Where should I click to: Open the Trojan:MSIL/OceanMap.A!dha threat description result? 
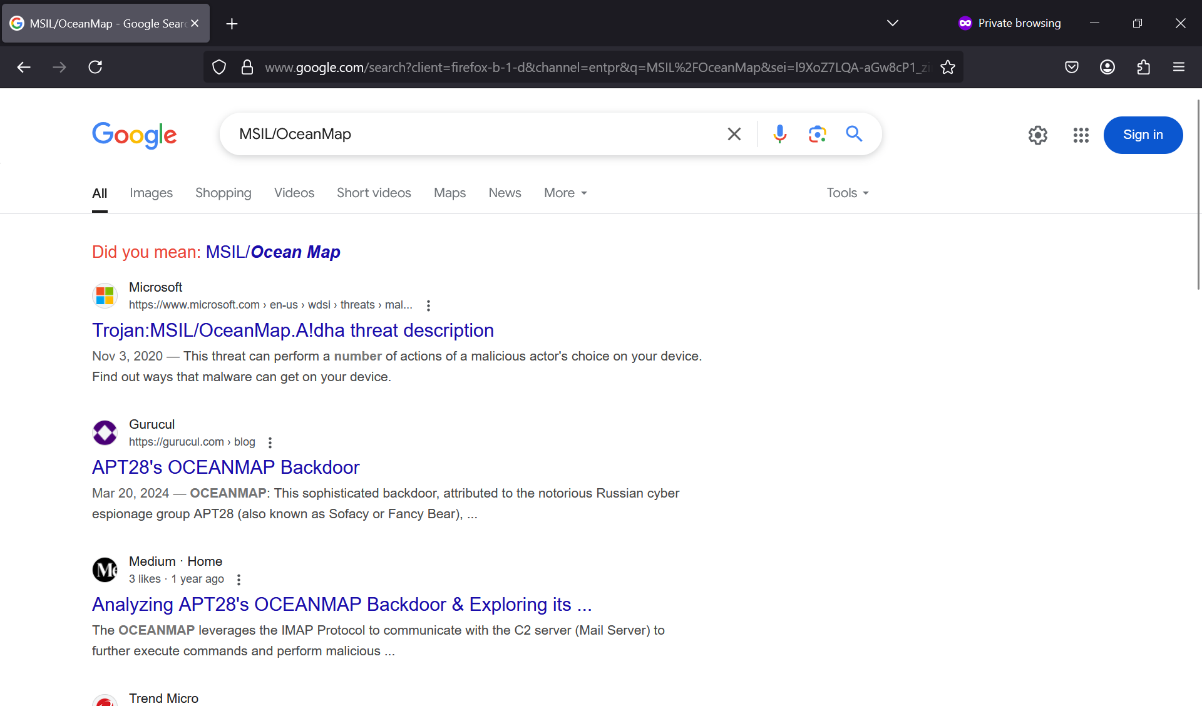(x=293, y=330)
